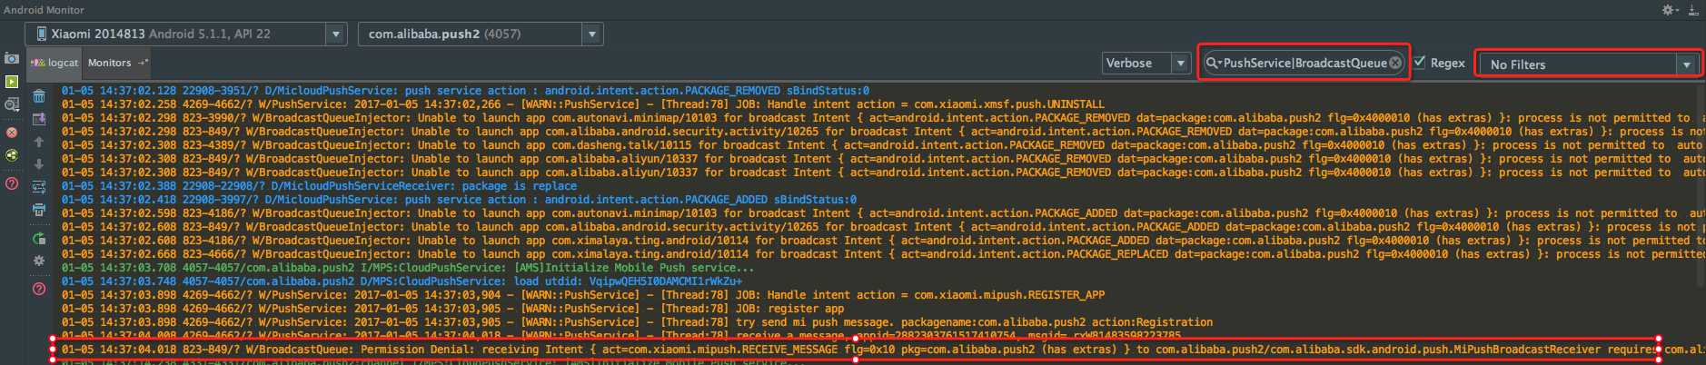Hide the Android Monitor panel icon

click(x=1693, y=10)
